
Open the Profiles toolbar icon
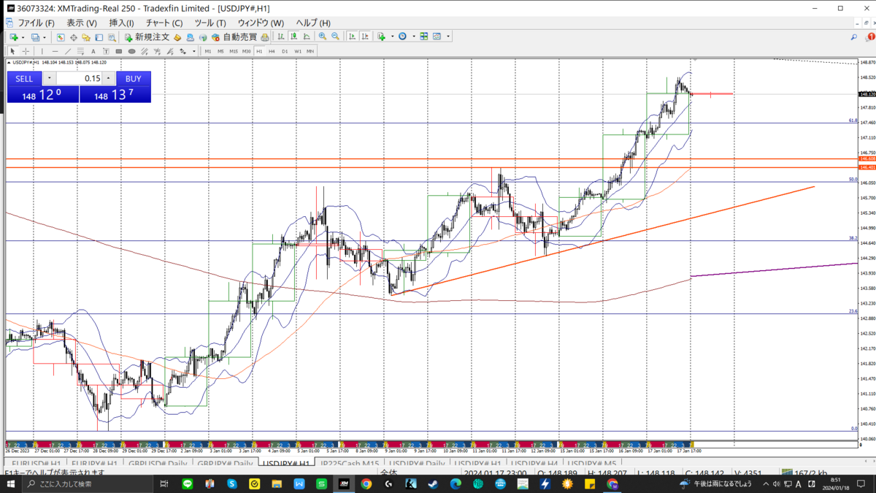point(36,37)
